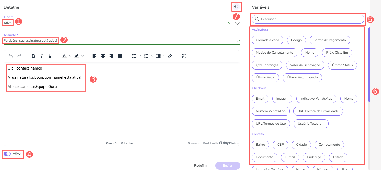This screenshot has width=381, height=172.
Task: Justify text with the justify alignment icon
Action: tap(120, 56)
